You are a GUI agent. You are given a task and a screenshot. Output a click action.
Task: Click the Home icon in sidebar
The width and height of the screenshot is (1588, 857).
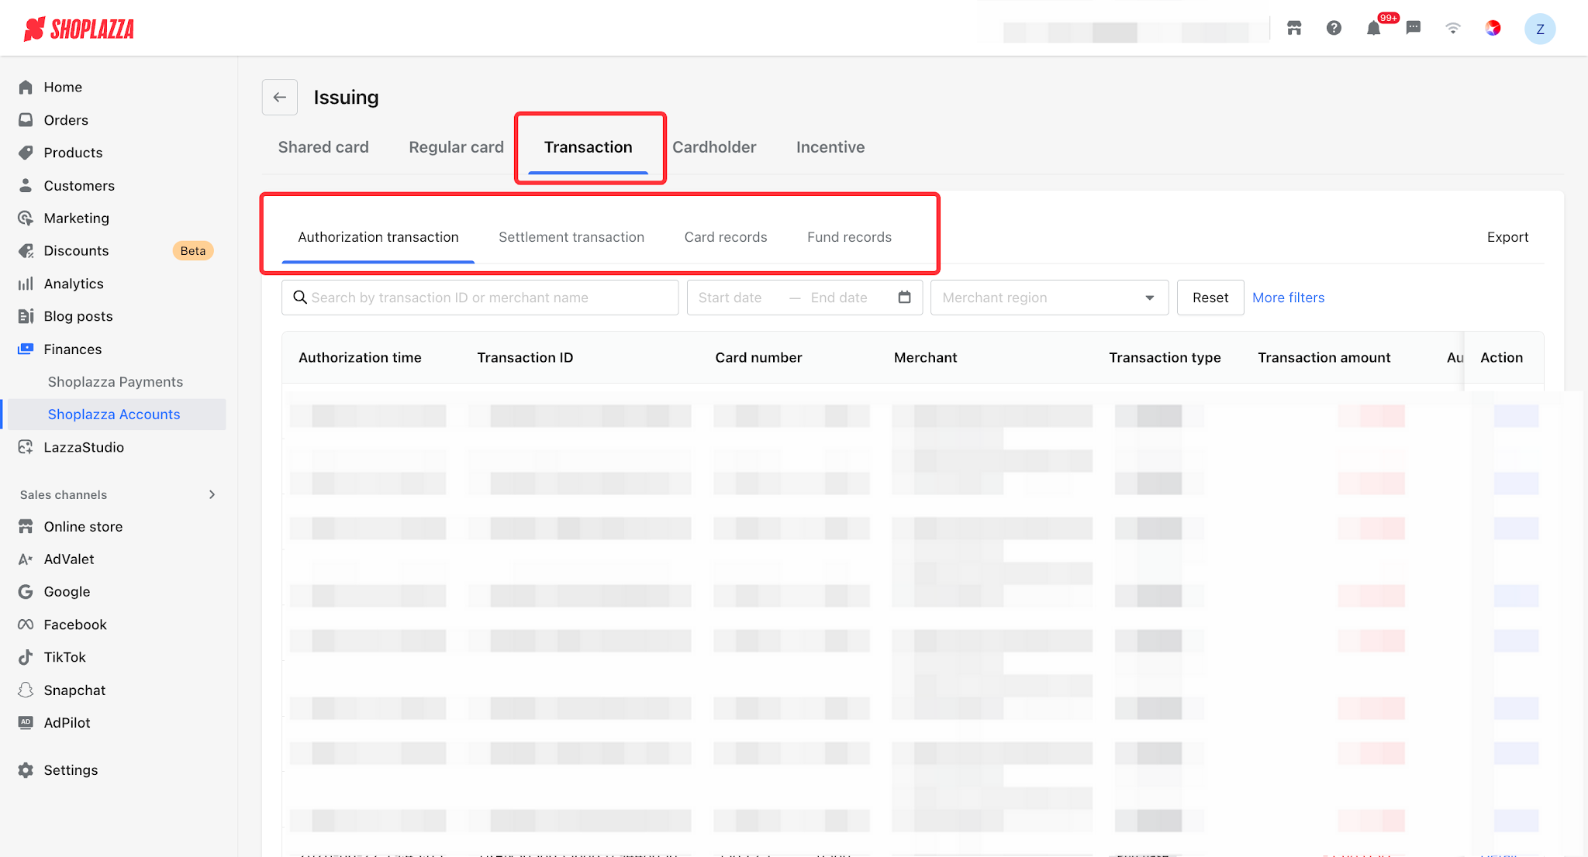coord(26,88)
